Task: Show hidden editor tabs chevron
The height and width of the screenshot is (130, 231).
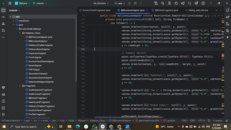Action: tap(216, 10)
